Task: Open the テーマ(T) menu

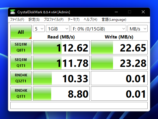Action: (73, 20)
